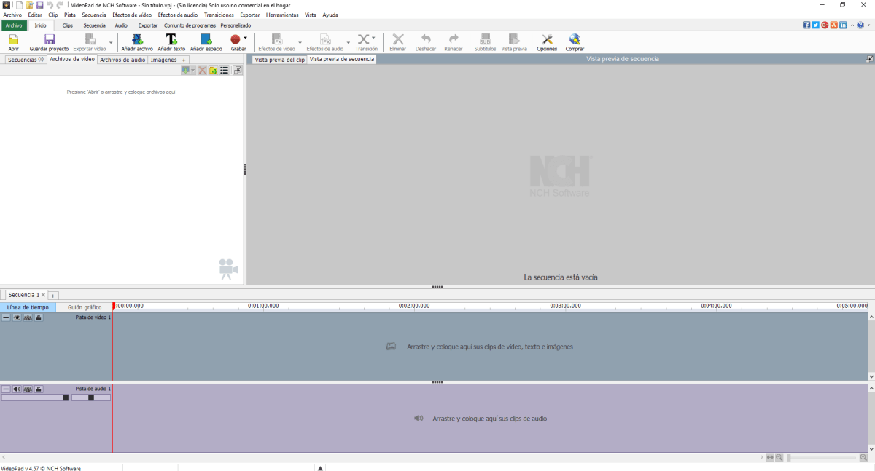Click the Abrir folder icon
Screen dimensions: 875x471
pos(13,39)
